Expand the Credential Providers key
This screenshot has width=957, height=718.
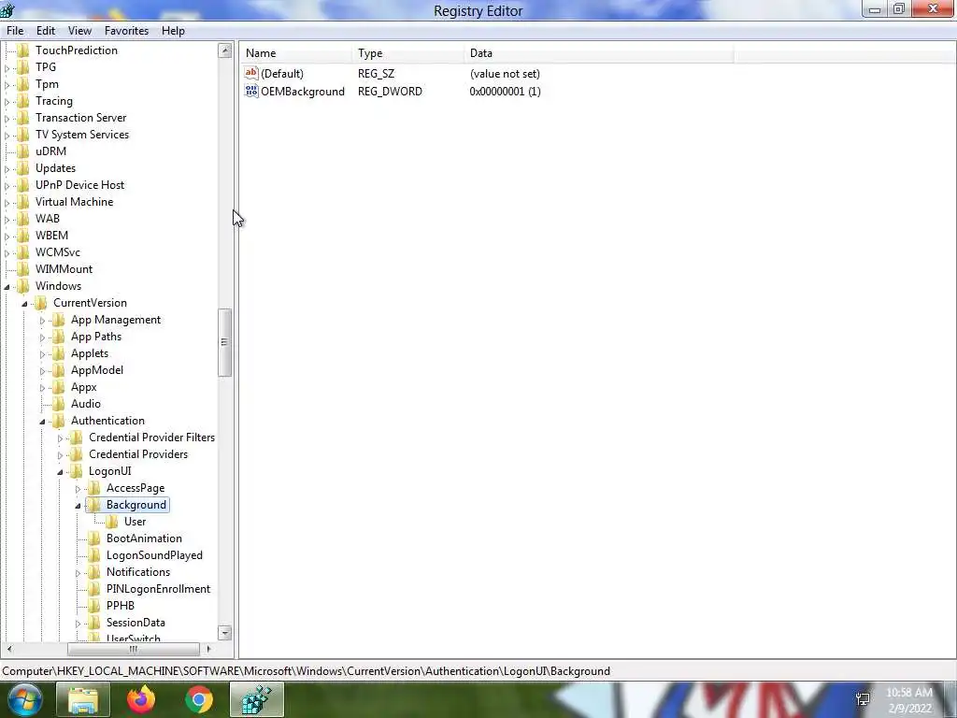[61, 455]
